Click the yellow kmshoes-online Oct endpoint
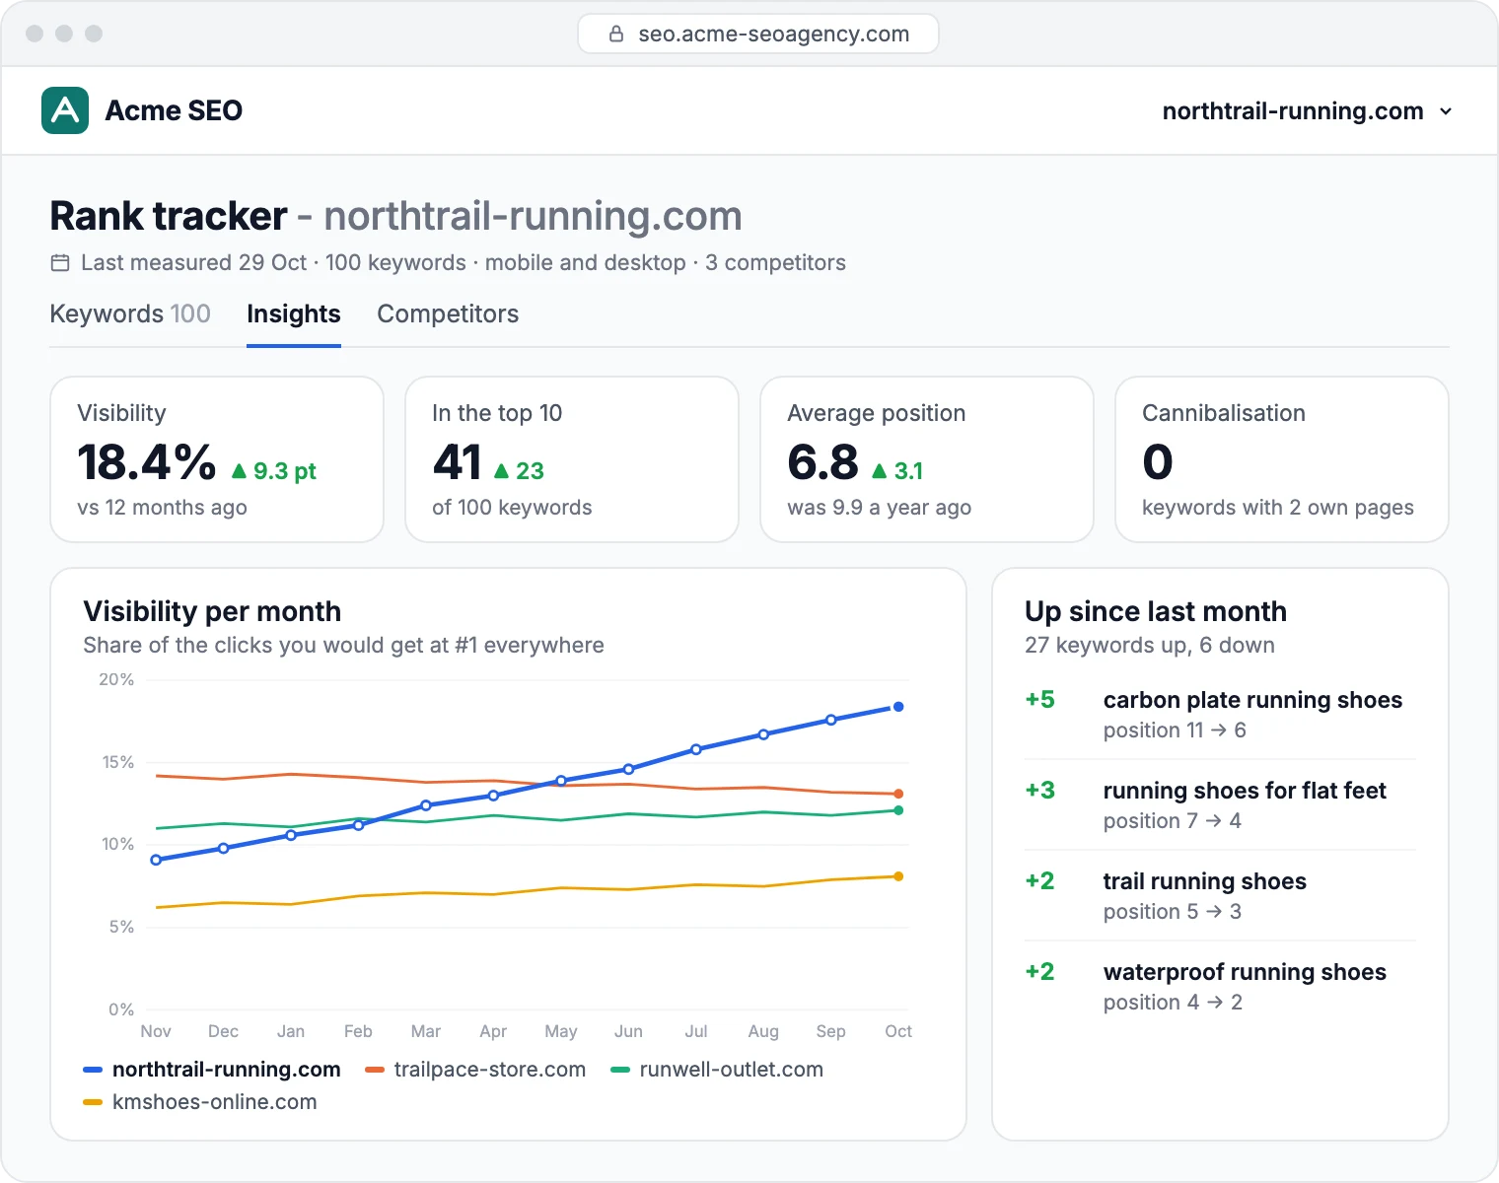 898,876
